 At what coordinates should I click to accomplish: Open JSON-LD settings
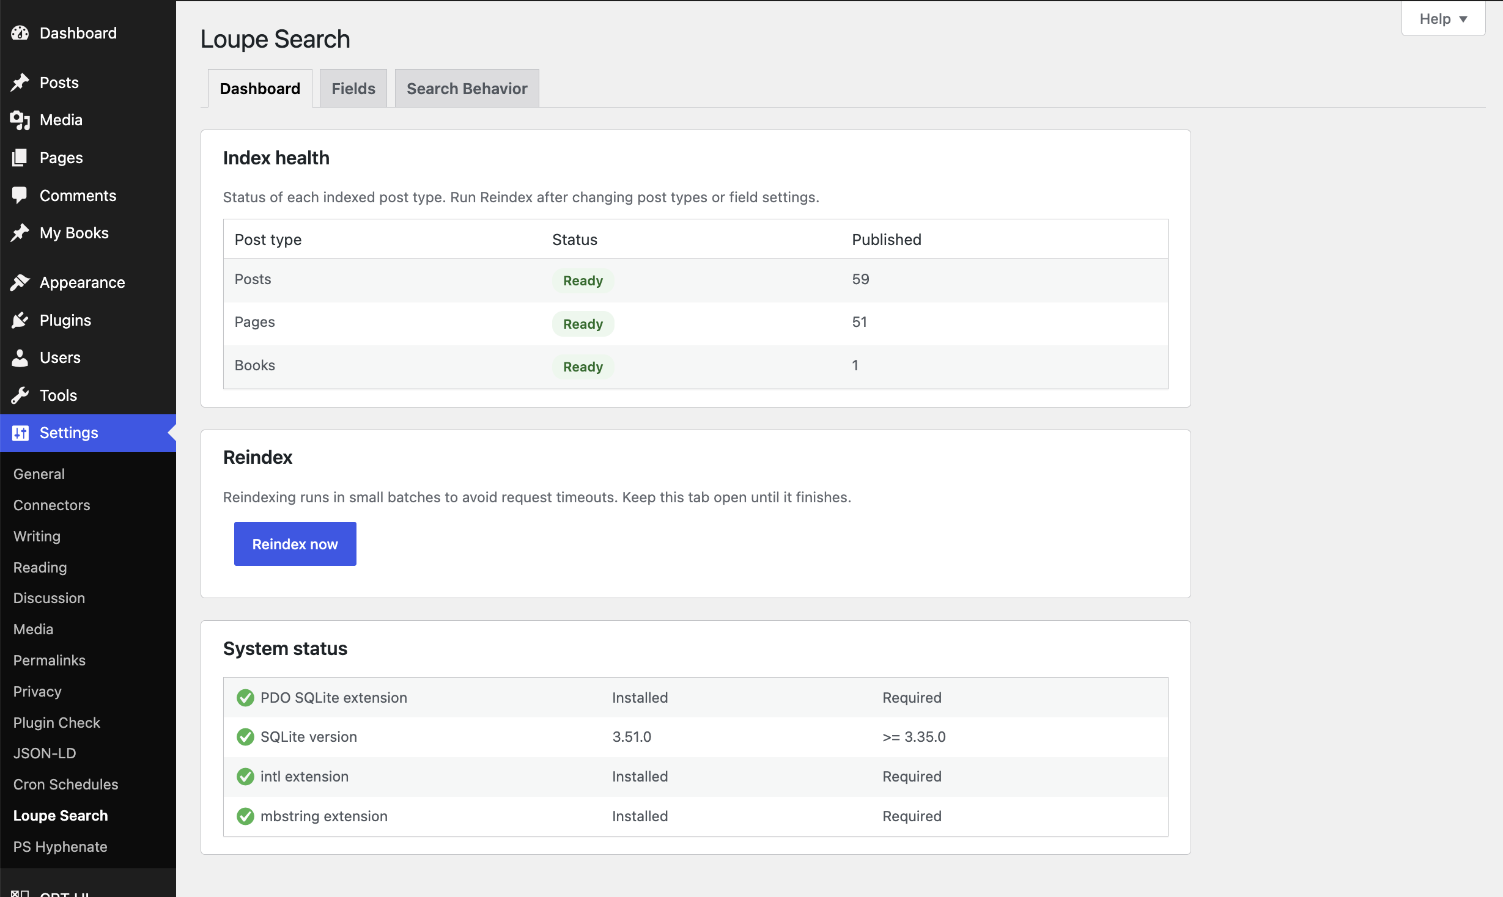point(45,753)
